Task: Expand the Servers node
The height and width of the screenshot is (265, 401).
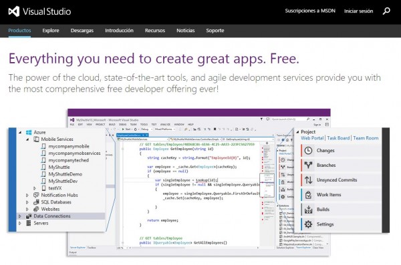Action: [20, 223]
